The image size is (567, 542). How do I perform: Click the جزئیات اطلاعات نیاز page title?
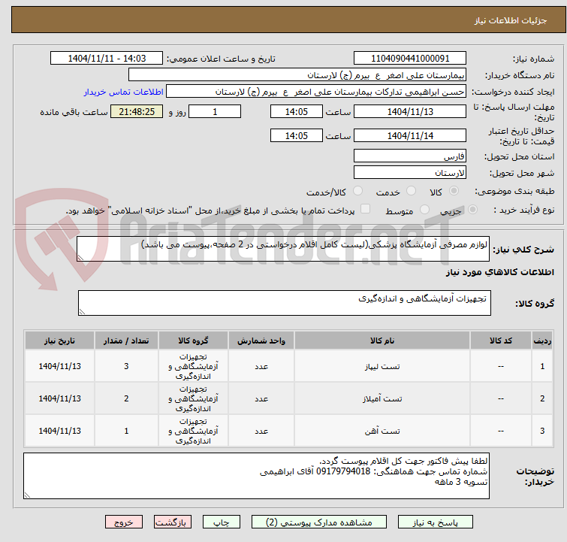(511, 20)
